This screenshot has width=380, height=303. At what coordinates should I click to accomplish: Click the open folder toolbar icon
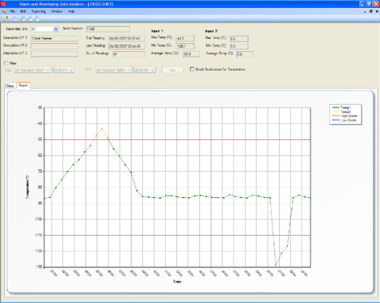6,19
